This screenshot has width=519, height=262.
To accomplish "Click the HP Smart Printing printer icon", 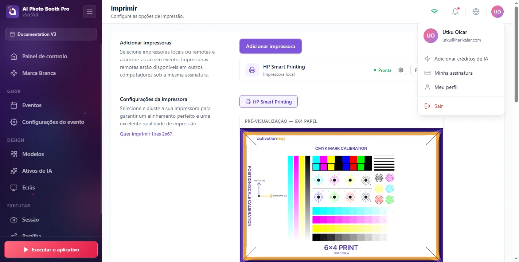I will pyautogui.click(x=252, y=70).
